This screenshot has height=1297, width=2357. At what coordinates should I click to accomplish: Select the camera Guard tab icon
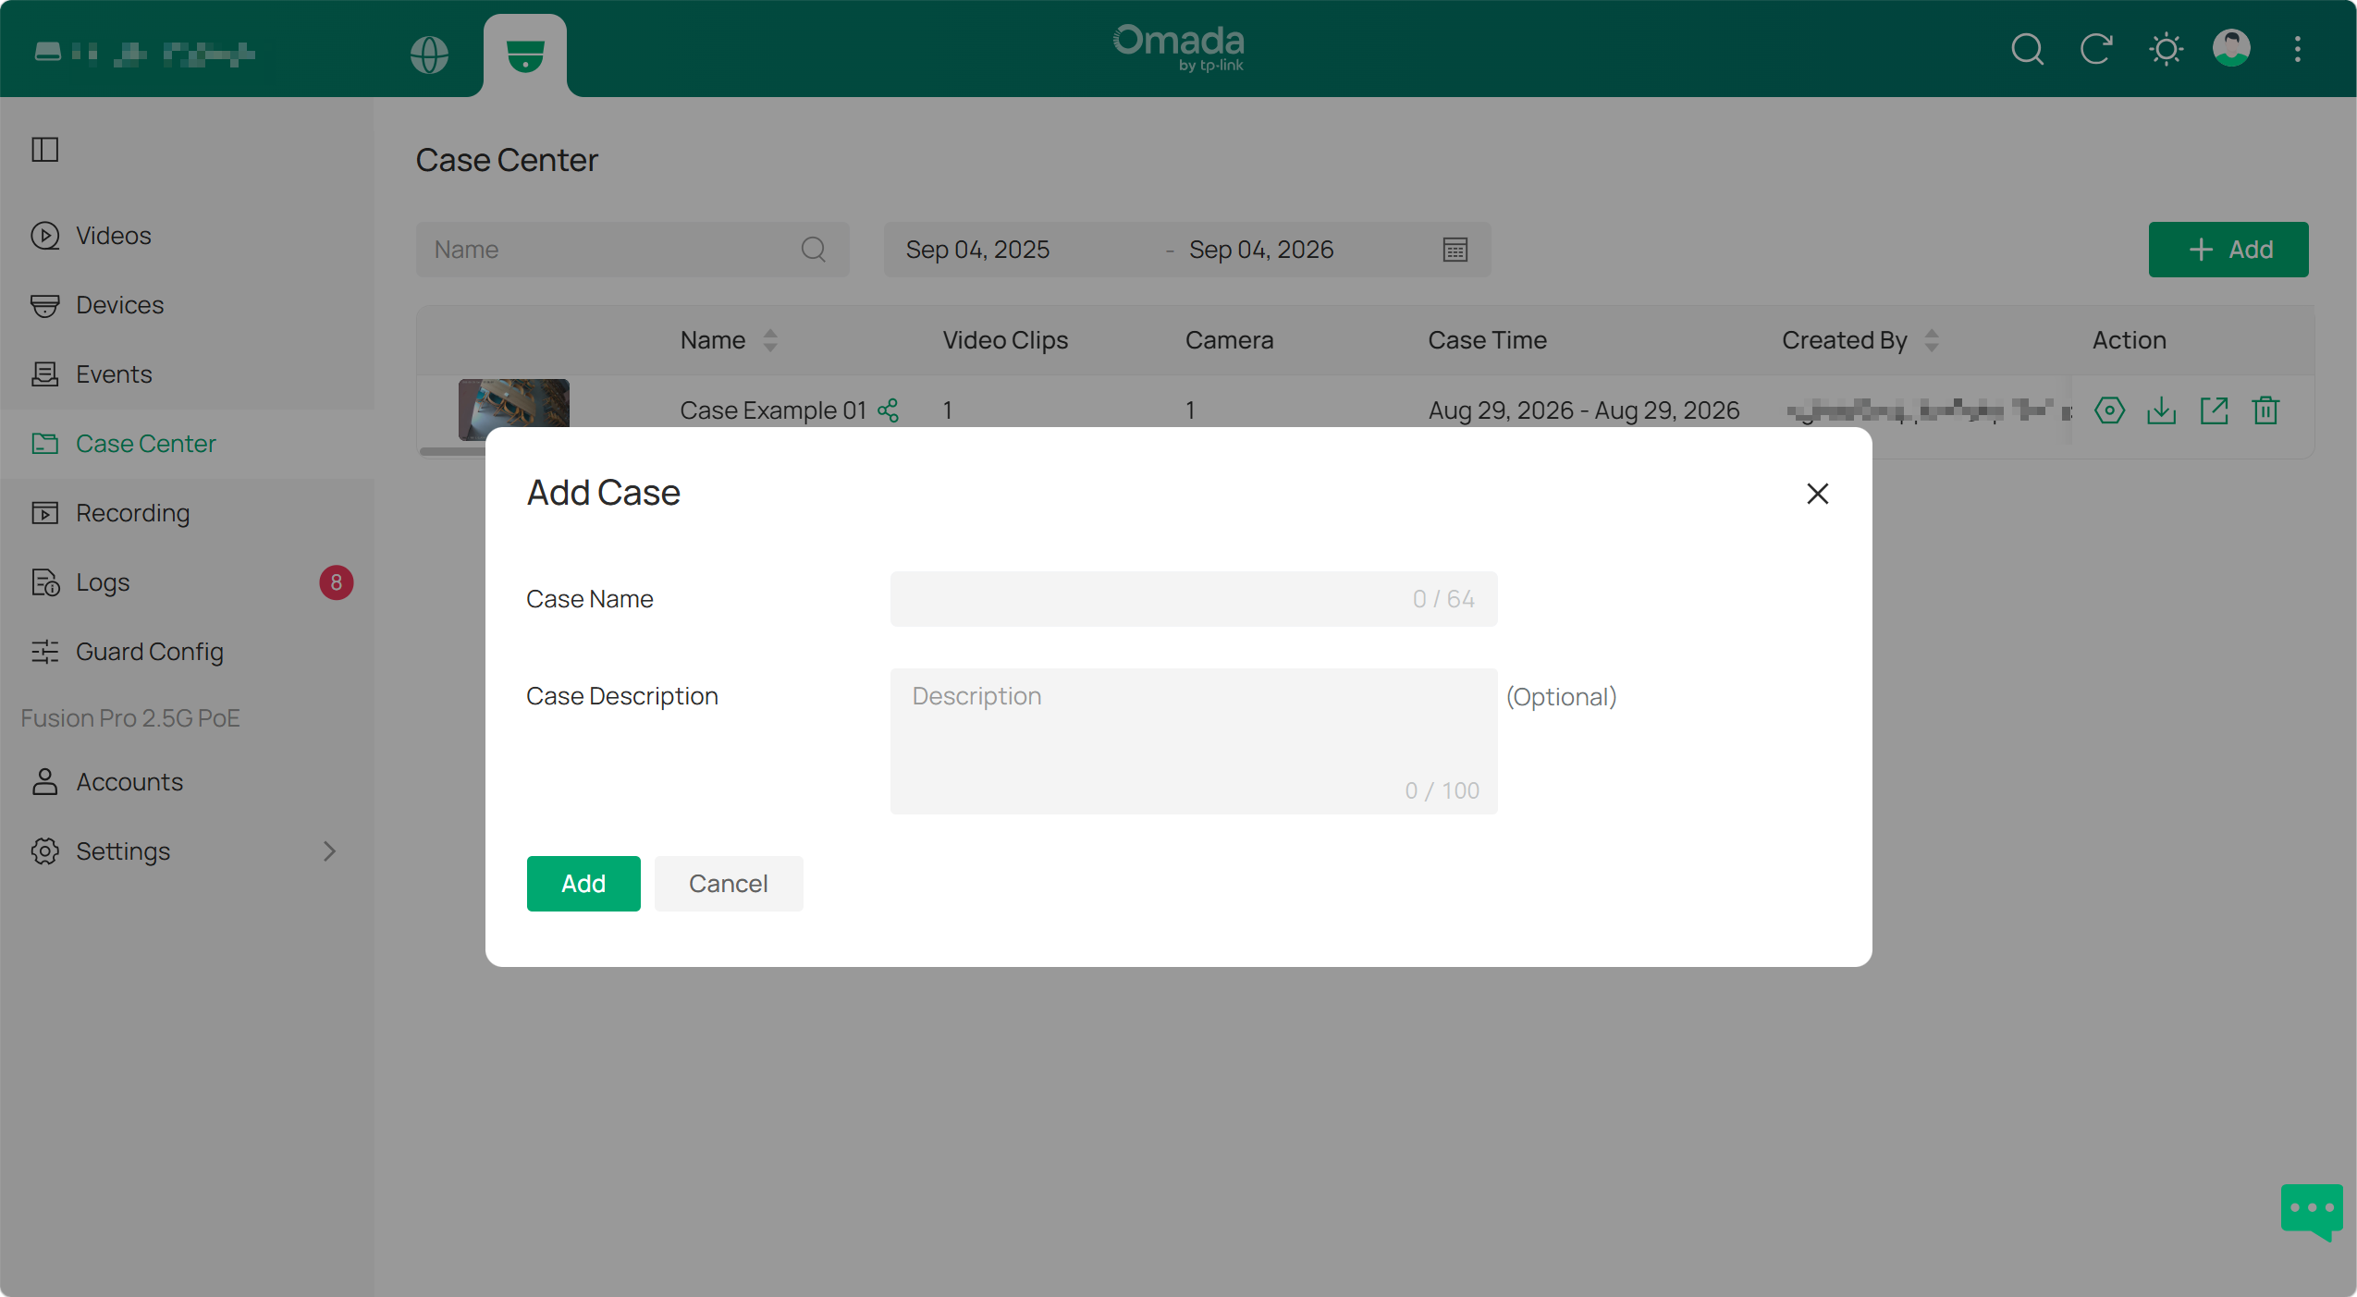pos(525,55)
